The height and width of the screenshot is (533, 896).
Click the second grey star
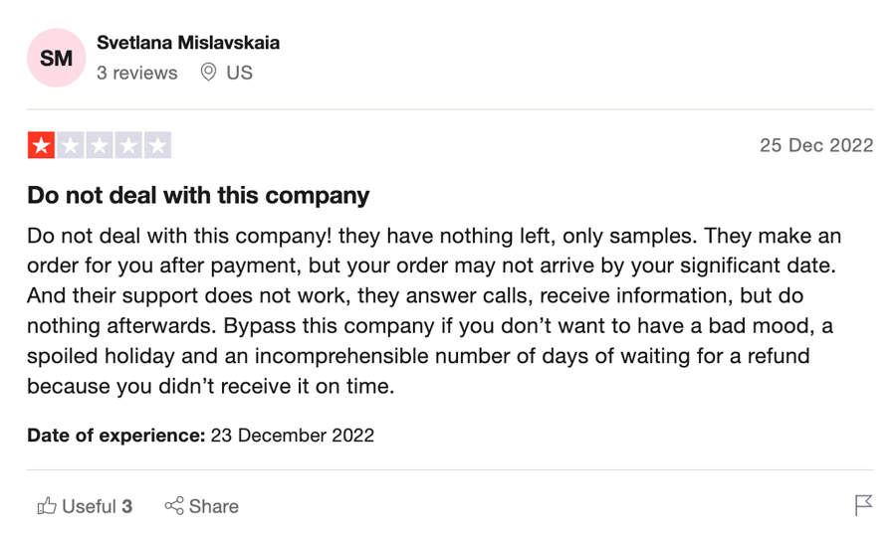(71, 145)
